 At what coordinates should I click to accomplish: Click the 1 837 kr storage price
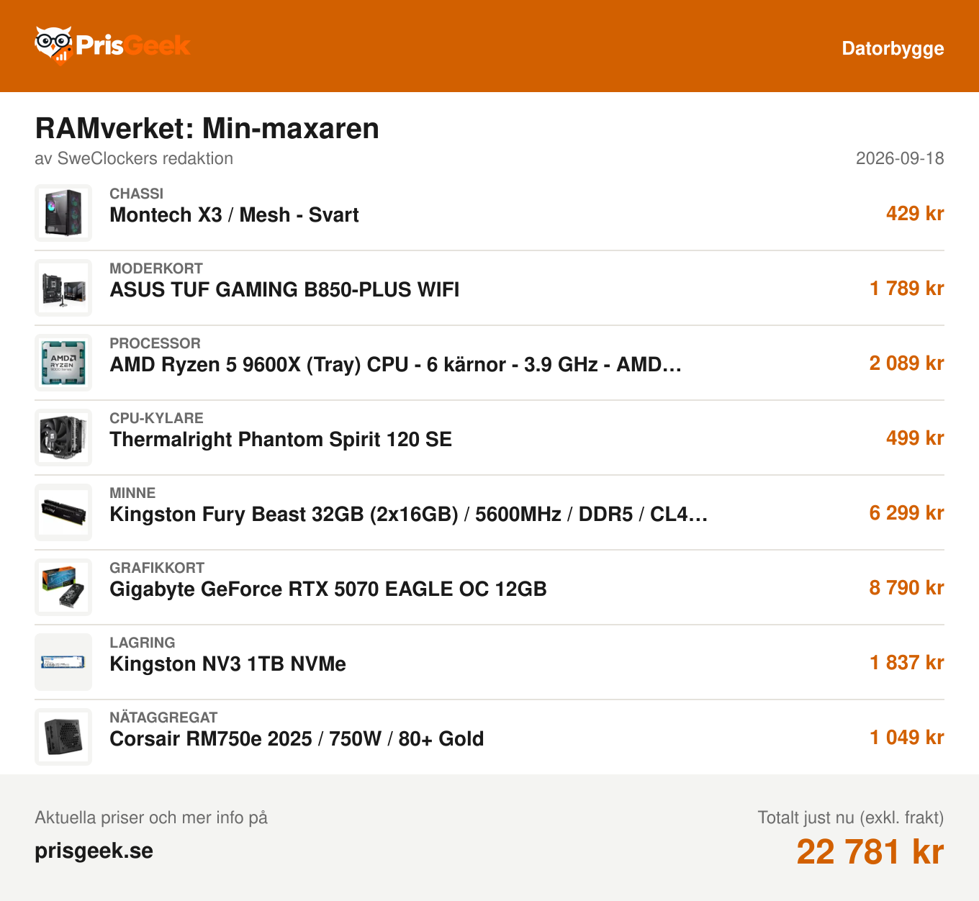(907, 663)
